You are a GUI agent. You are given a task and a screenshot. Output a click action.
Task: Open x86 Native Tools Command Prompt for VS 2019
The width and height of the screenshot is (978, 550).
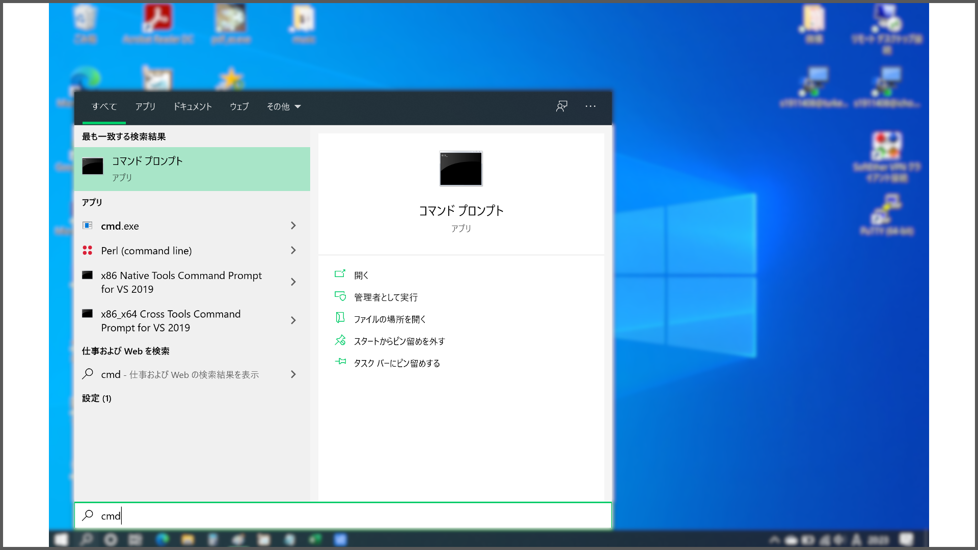[x=192, y=282]
